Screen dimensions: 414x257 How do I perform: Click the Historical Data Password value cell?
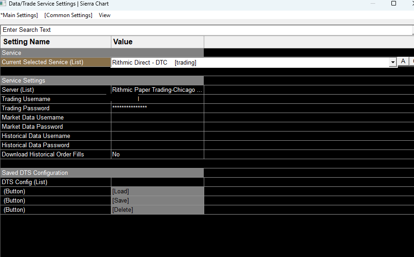click(158, 145)
